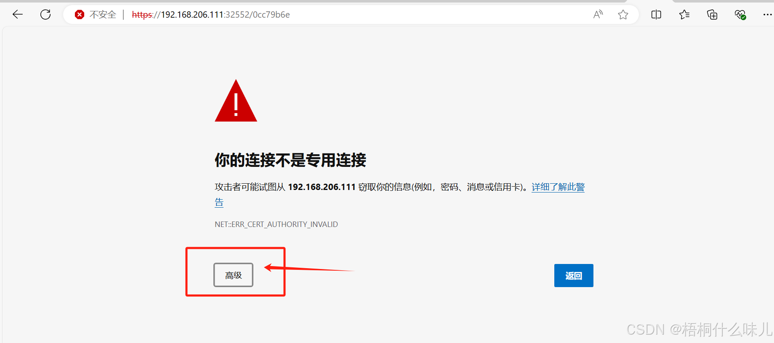The image size is (774, 343).
Task: Open the favorites list icon
Action: pyautogui.click(x=684, y=15)
